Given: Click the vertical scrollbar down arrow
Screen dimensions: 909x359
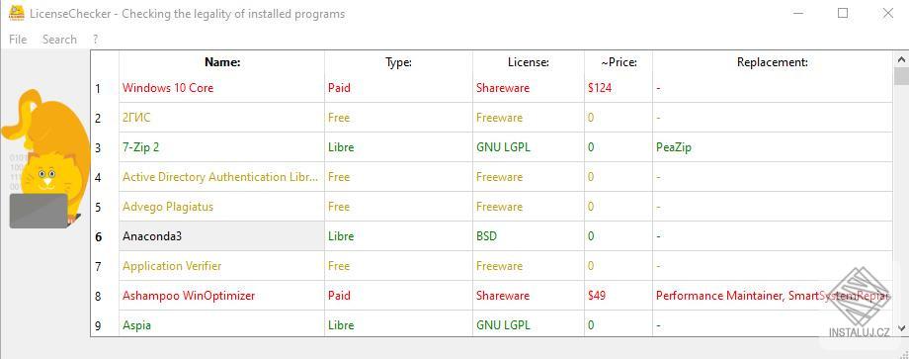Looking at the screenshot, I should pyautogui.click(x=901, y=329).
